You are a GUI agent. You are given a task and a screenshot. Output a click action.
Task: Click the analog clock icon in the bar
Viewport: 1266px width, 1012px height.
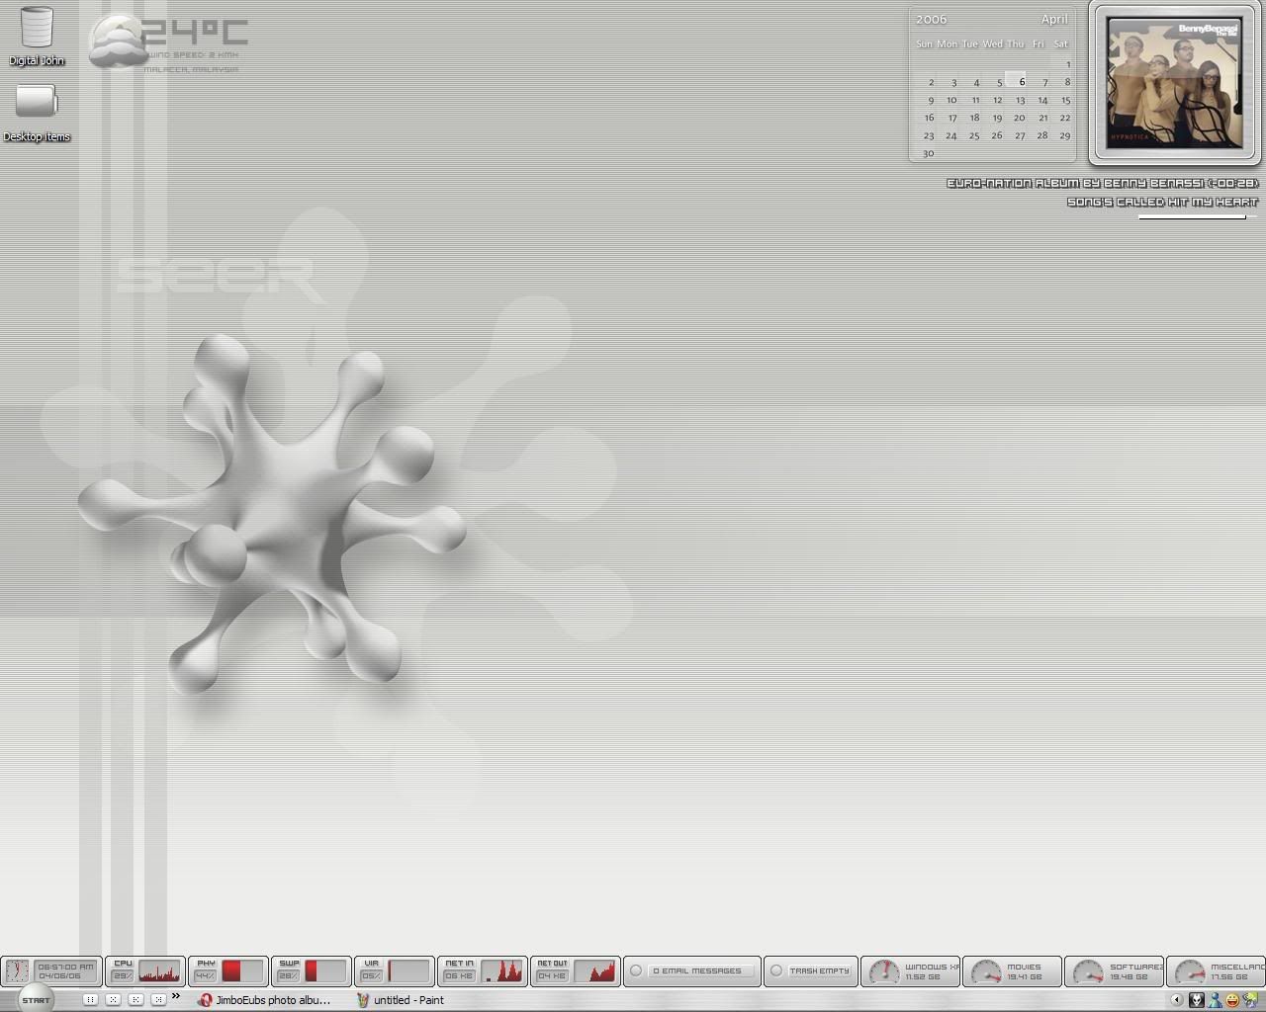(17, 970)
